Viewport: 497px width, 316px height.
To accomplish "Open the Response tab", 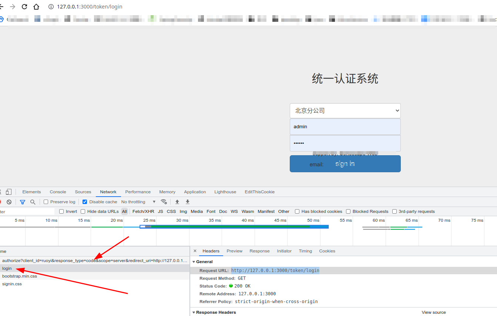I will 259,251.
